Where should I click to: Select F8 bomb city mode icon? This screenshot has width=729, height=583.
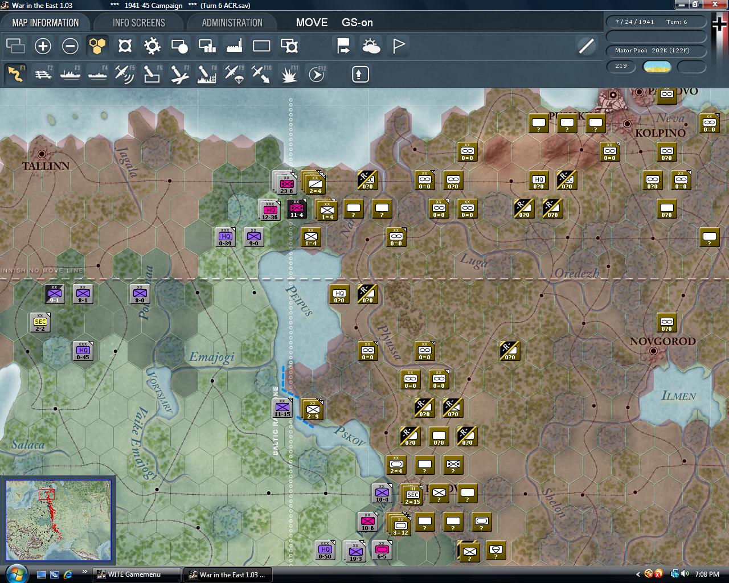pyautogui.click(x=207, y=74)
